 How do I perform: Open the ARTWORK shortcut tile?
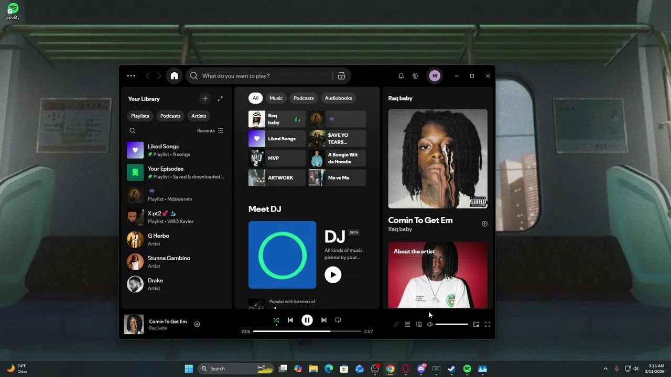[x=277, y=178]
